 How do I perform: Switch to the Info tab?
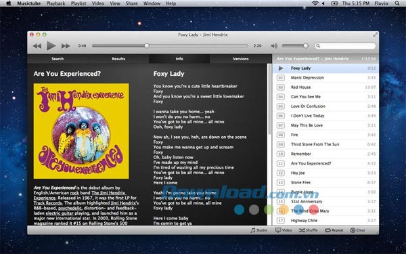(179, 59)
